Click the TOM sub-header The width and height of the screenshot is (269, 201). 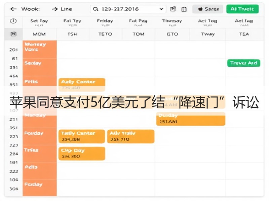click(139, 34)
